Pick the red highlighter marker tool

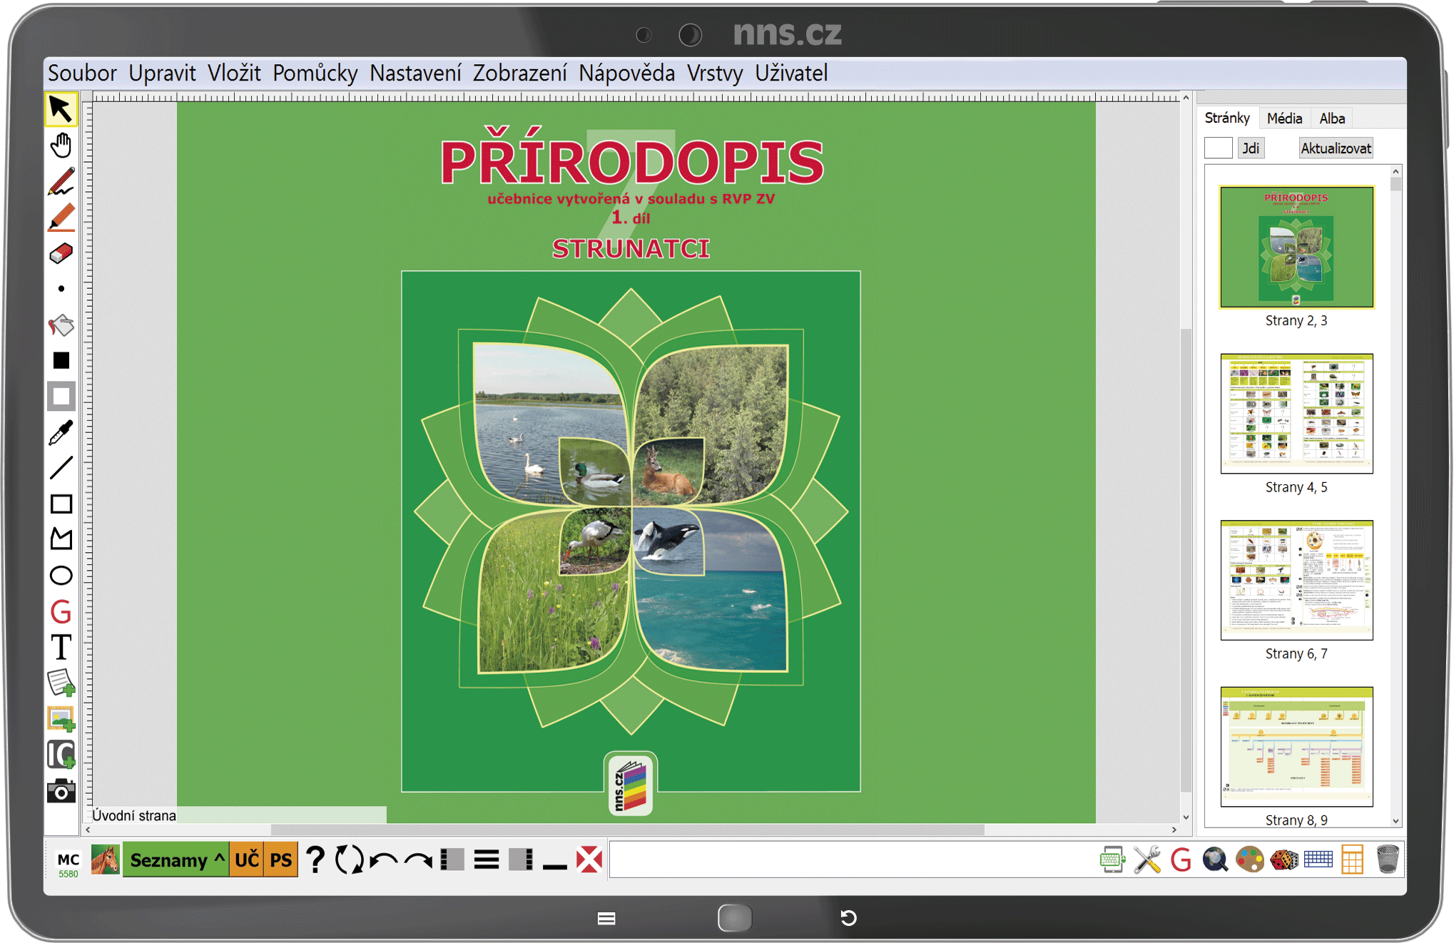pyautogui.click(x=61, y=218)
